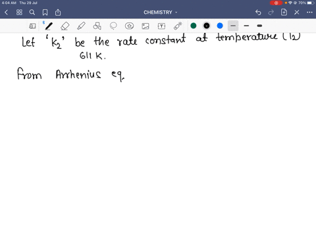Close the current document with the X

297,13
